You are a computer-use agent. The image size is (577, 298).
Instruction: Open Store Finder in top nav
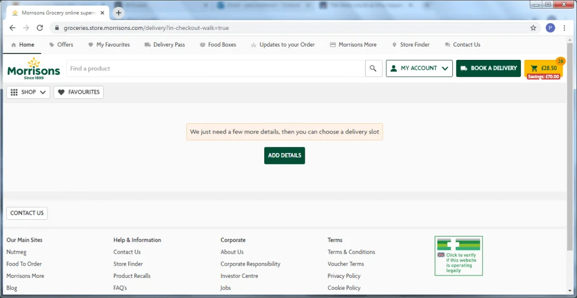pyautogui.click(x=411, y=45)
